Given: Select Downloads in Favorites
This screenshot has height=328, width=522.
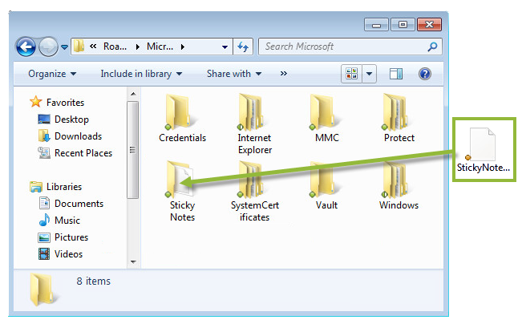Looking at the screenshot, I should coord(78,136).
